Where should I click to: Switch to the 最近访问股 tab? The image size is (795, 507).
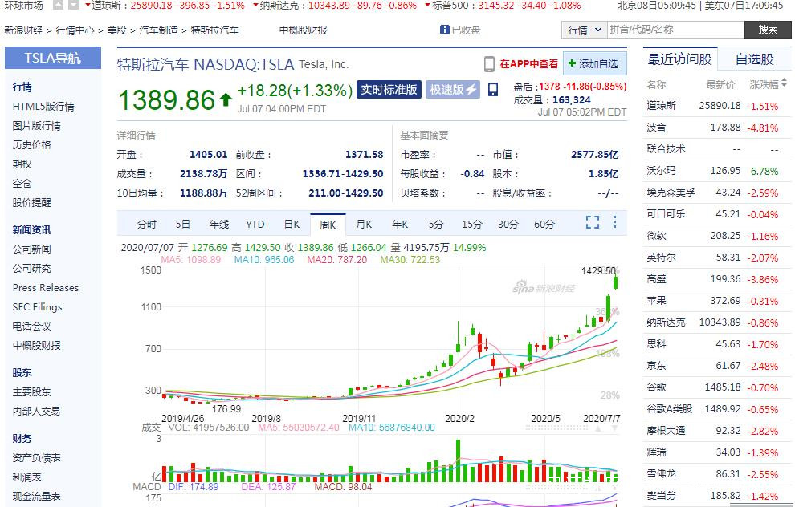[680, 60]
